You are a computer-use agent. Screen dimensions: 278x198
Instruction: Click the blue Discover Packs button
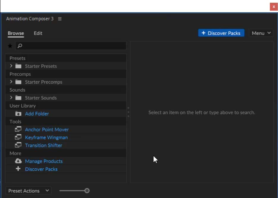click(x=221, y=33)
